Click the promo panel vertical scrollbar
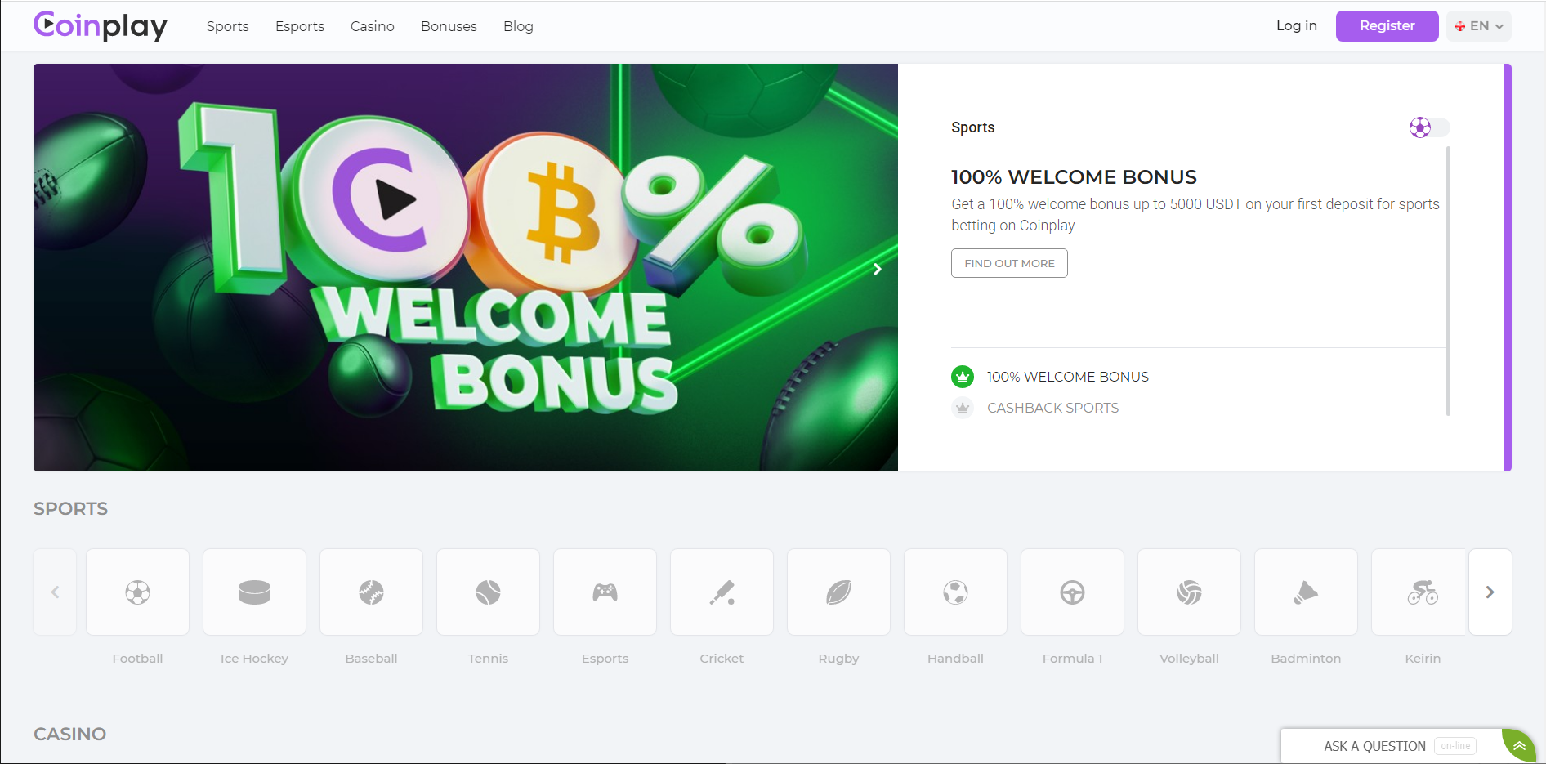1546x764 pixels. (x=1448, y=281)
